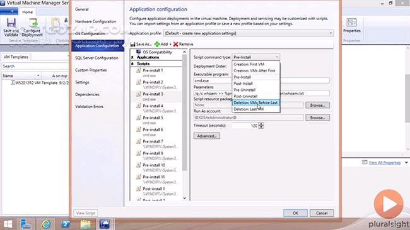Open Application profile dropdown

click(x=249, y=33)
